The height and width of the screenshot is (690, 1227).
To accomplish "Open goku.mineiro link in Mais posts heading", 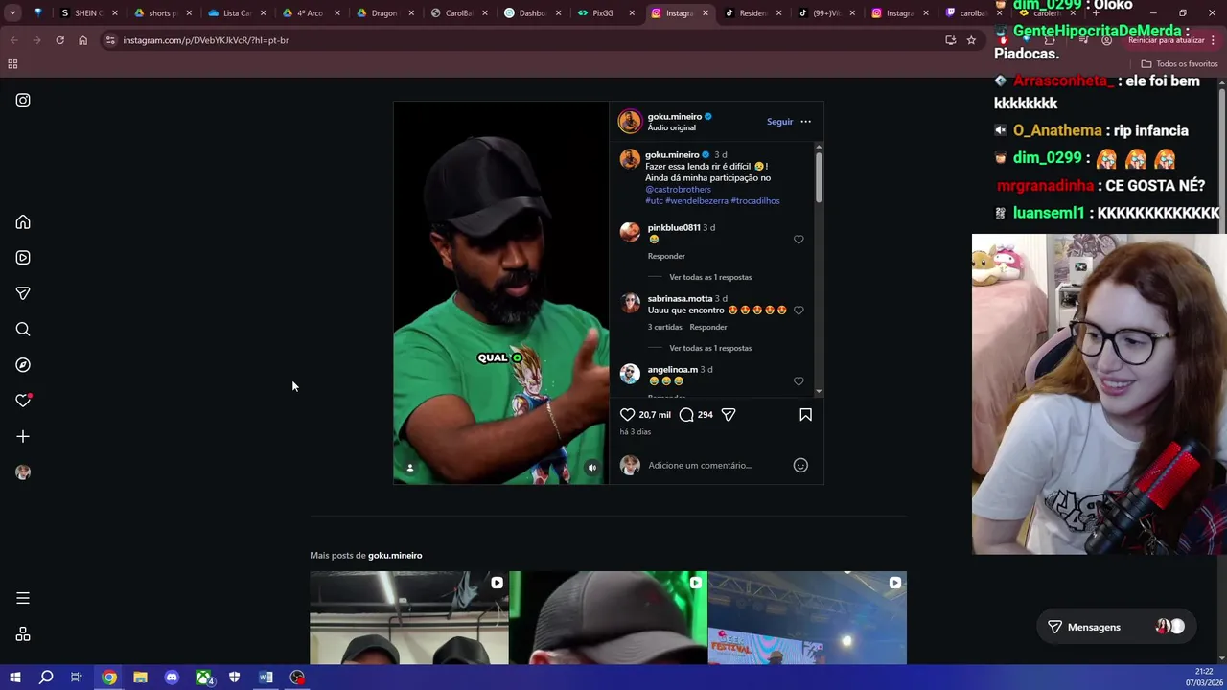I will (x=395, y=556).
